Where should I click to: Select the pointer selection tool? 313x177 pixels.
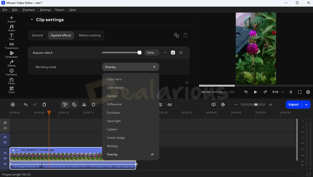tap(65, 105)
